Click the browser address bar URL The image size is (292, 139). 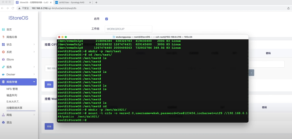54,8
